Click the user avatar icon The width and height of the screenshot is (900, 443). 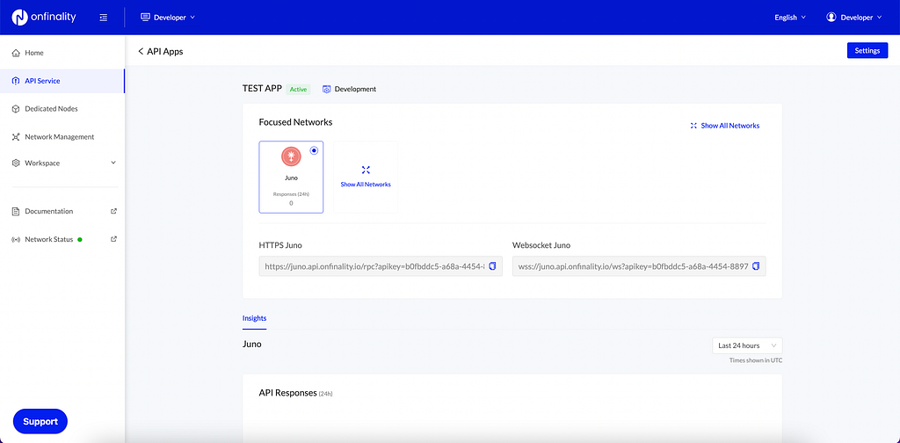(831, 18)
